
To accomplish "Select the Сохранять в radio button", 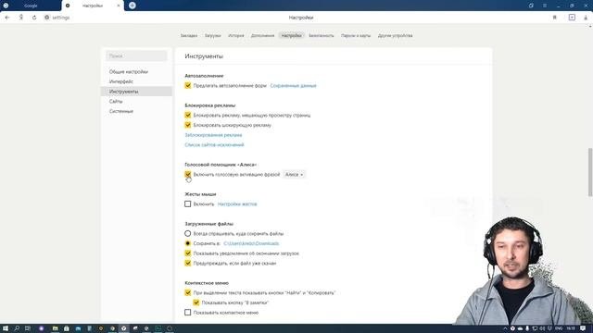I will coord(187,243).
